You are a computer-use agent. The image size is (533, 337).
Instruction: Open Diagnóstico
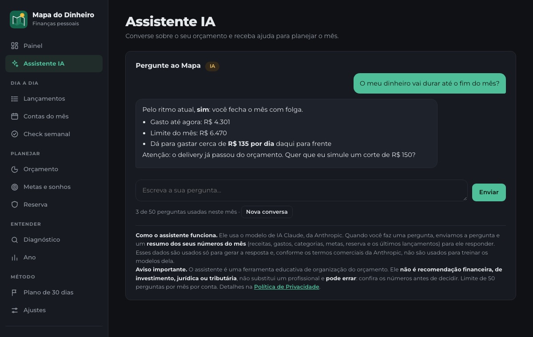pos(54,239)
